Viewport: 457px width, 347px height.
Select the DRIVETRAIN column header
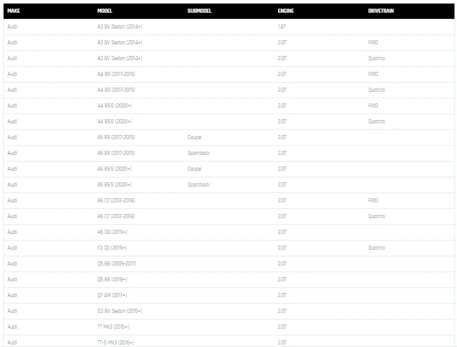coord(381,11)
